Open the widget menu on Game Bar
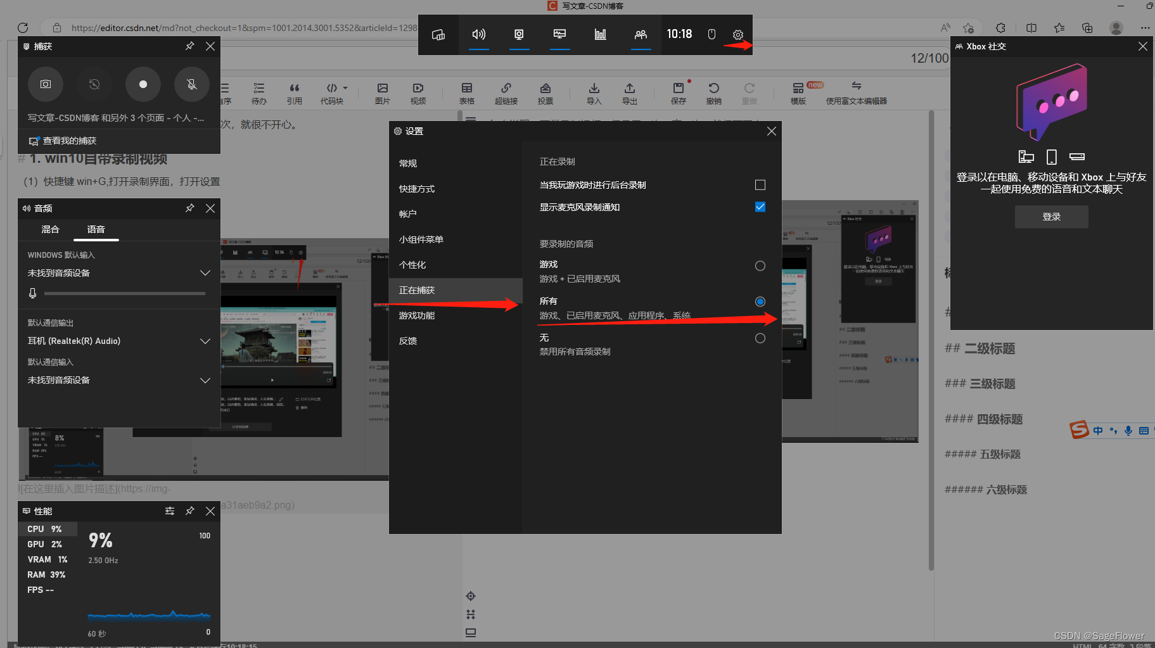1155x648 pixels. tap(438, 34)
